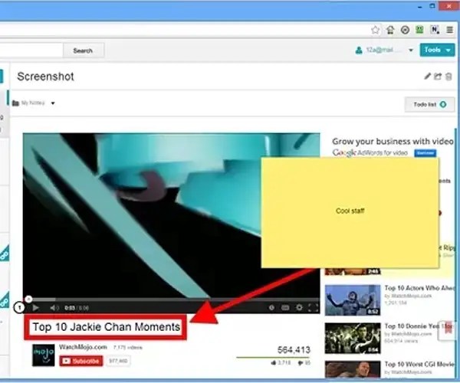Click the Screenshot note title
Viewport: 460px width, 383px height.
45,77
